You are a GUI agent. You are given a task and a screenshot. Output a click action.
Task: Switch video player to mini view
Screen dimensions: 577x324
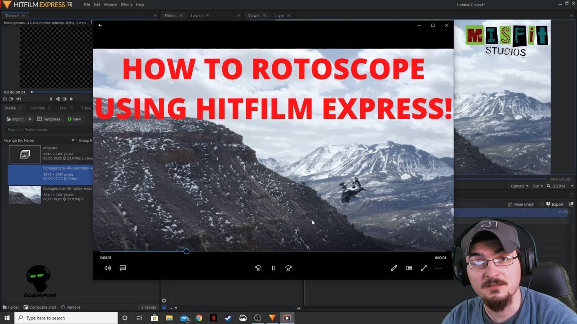(x=409, y=268)
